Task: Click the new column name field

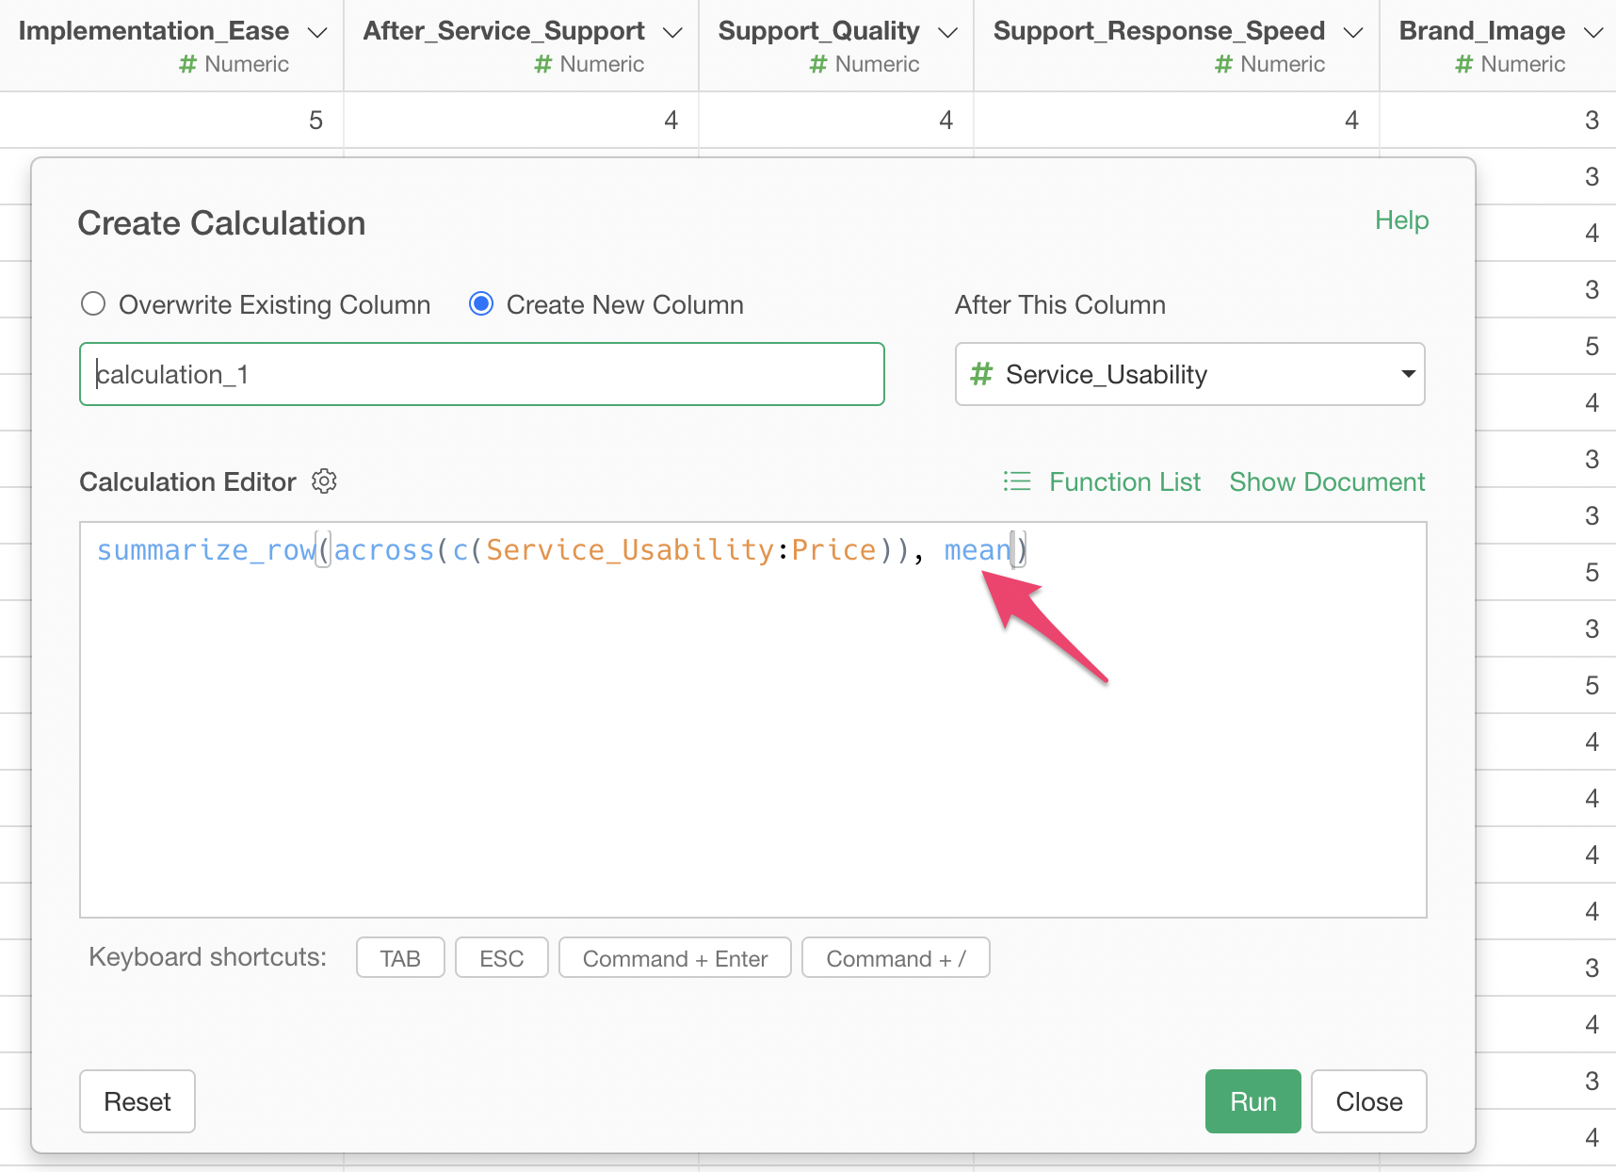Action: click(482, 374)
